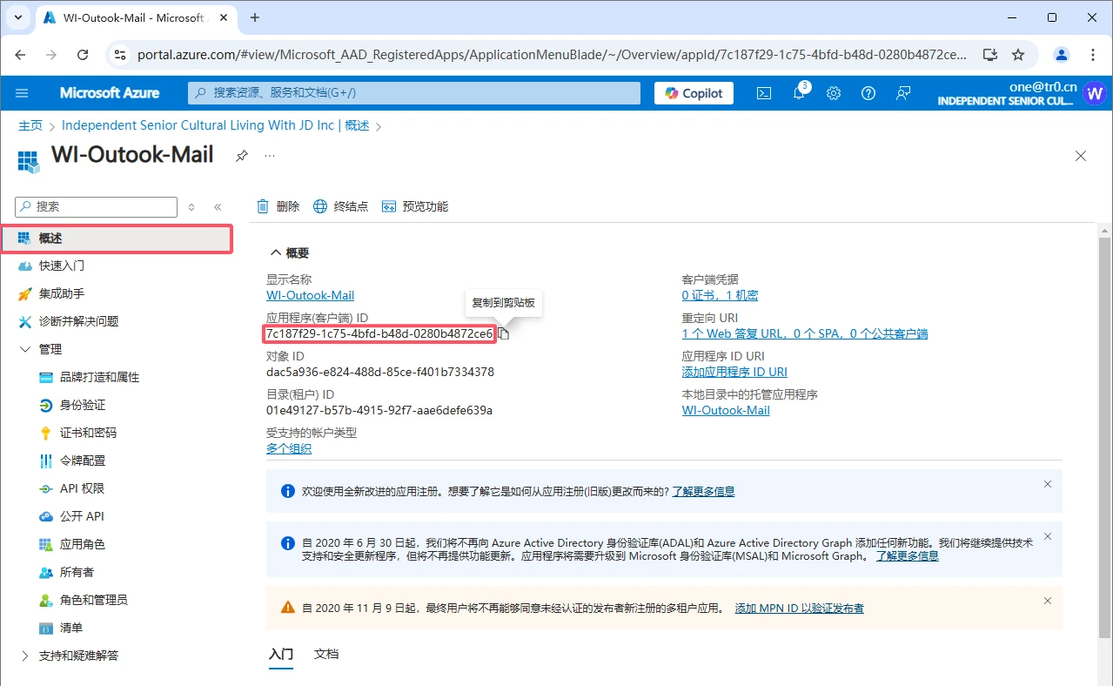Image resolution: width=1113 pixels, height=686 pixels.
Task: Open portal settings gear
Action: tap(834, 93)
